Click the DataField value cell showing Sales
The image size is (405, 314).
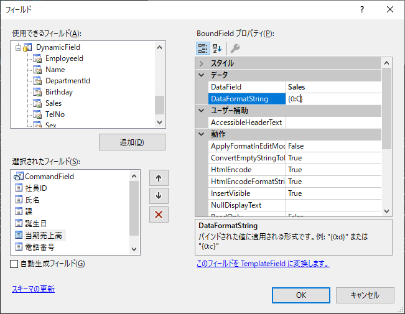click(x=333, y=87)
